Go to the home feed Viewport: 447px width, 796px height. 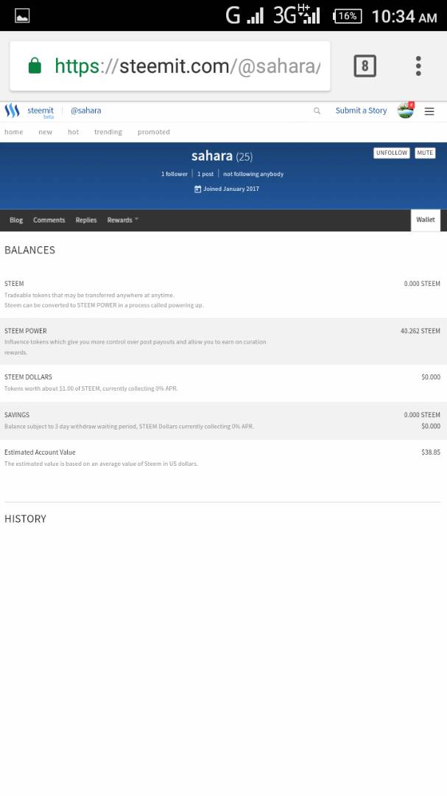14,132
